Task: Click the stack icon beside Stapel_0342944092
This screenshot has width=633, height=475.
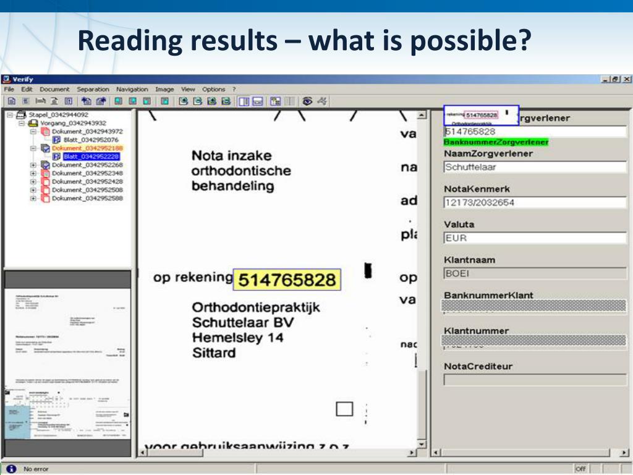Action: (22, 115)
